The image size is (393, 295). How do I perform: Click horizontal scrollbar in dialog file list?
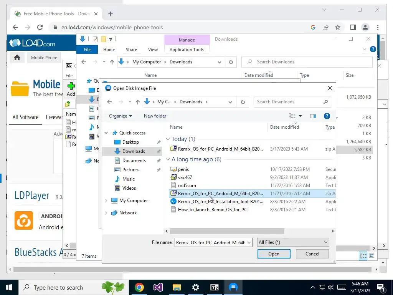point(227,231)
